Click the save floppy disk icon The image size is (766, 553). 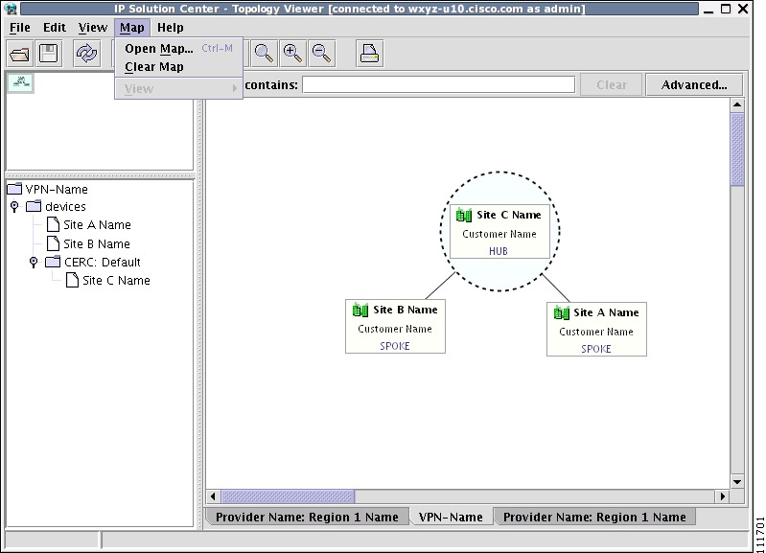(x=48, y=54)
